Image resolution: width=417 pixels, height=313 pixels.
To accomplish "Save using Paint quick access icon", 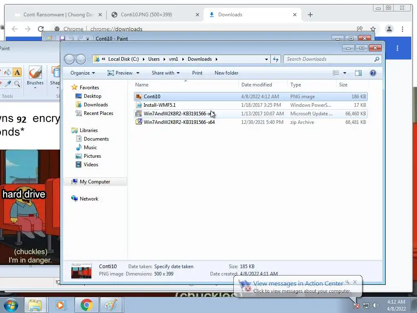I will coord(62,39).
